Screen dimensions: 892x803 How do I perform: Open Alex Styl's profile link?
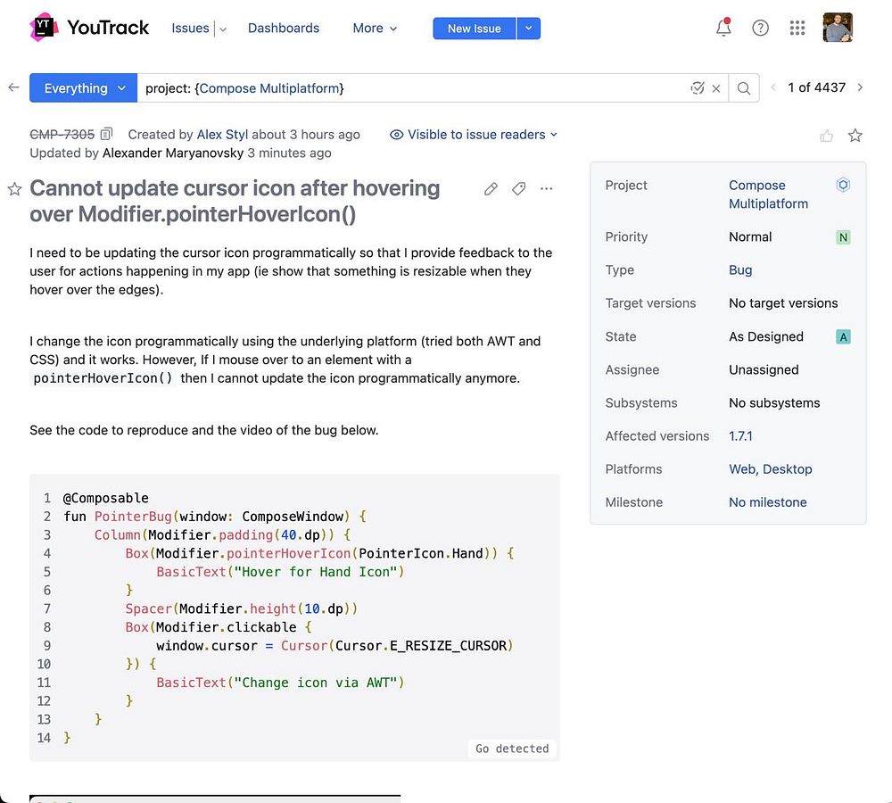point(222,135)
